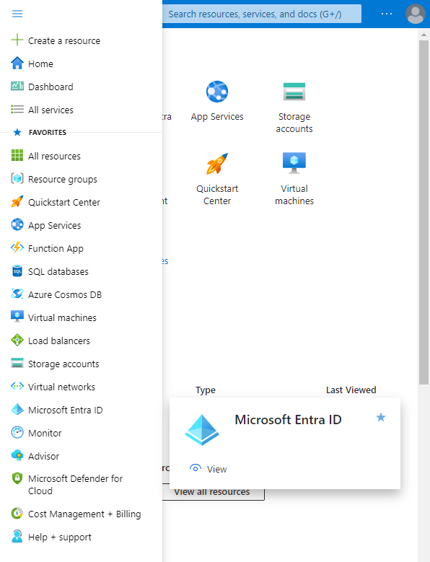Open All services from the sidebar
This screenshot has height=562, width=430.
51,110
